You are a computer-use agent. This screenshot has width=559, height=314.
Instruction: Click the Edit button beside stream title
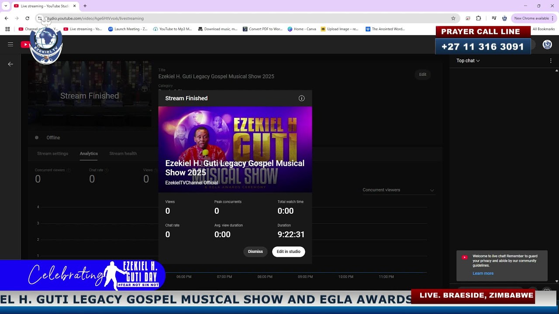click(x=423, y=75)
